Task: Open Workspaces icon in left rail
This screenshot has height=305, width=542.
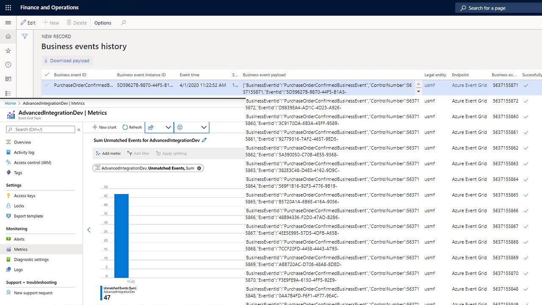Action: pyautogui.click(x=8, y=79)
